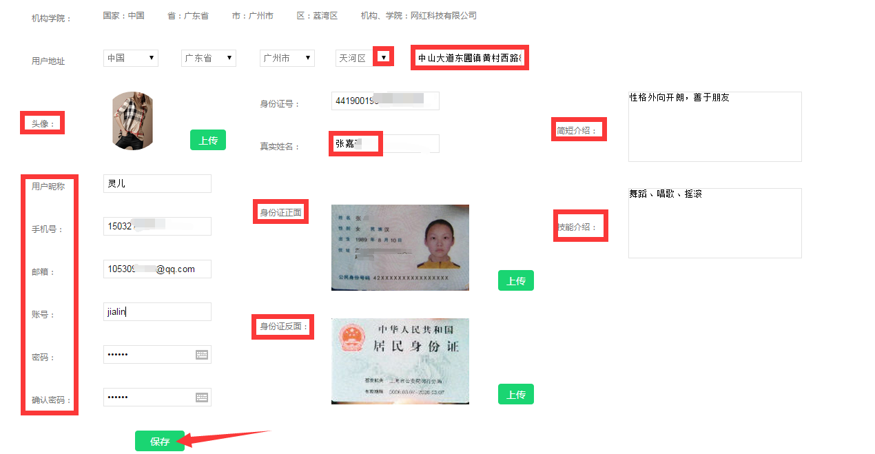Upload a new avatar with 上传 button
Screen dimensions: 875x454
[208, 140]
